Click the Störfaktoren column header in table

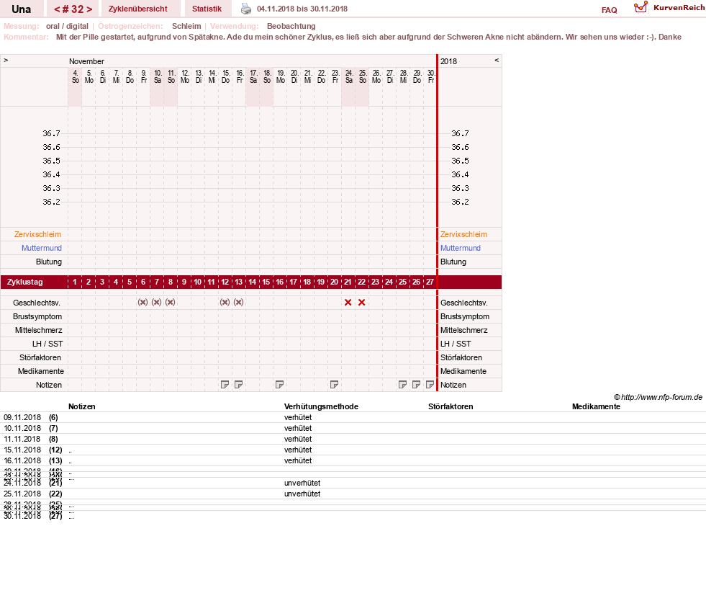tap(451, 406)
